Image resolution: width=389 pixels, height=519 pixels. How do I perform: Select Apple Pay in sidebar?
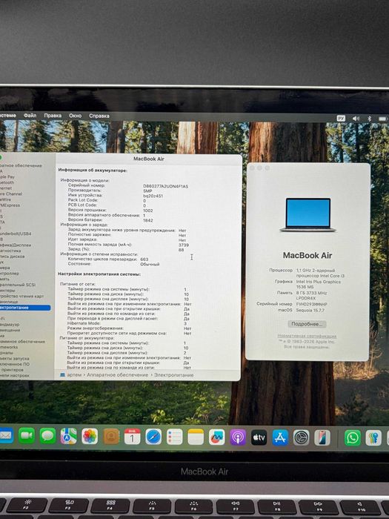(7, 176)
